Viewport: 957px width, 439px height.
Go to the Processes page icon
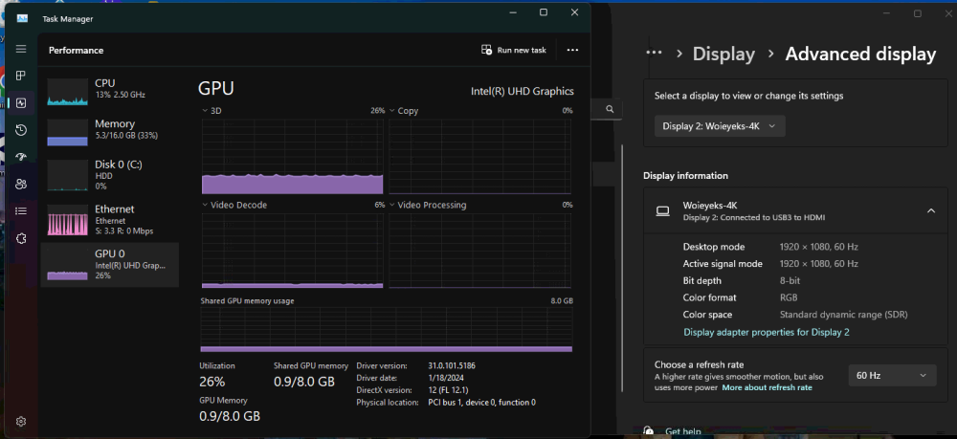click(x=21, y=76)
